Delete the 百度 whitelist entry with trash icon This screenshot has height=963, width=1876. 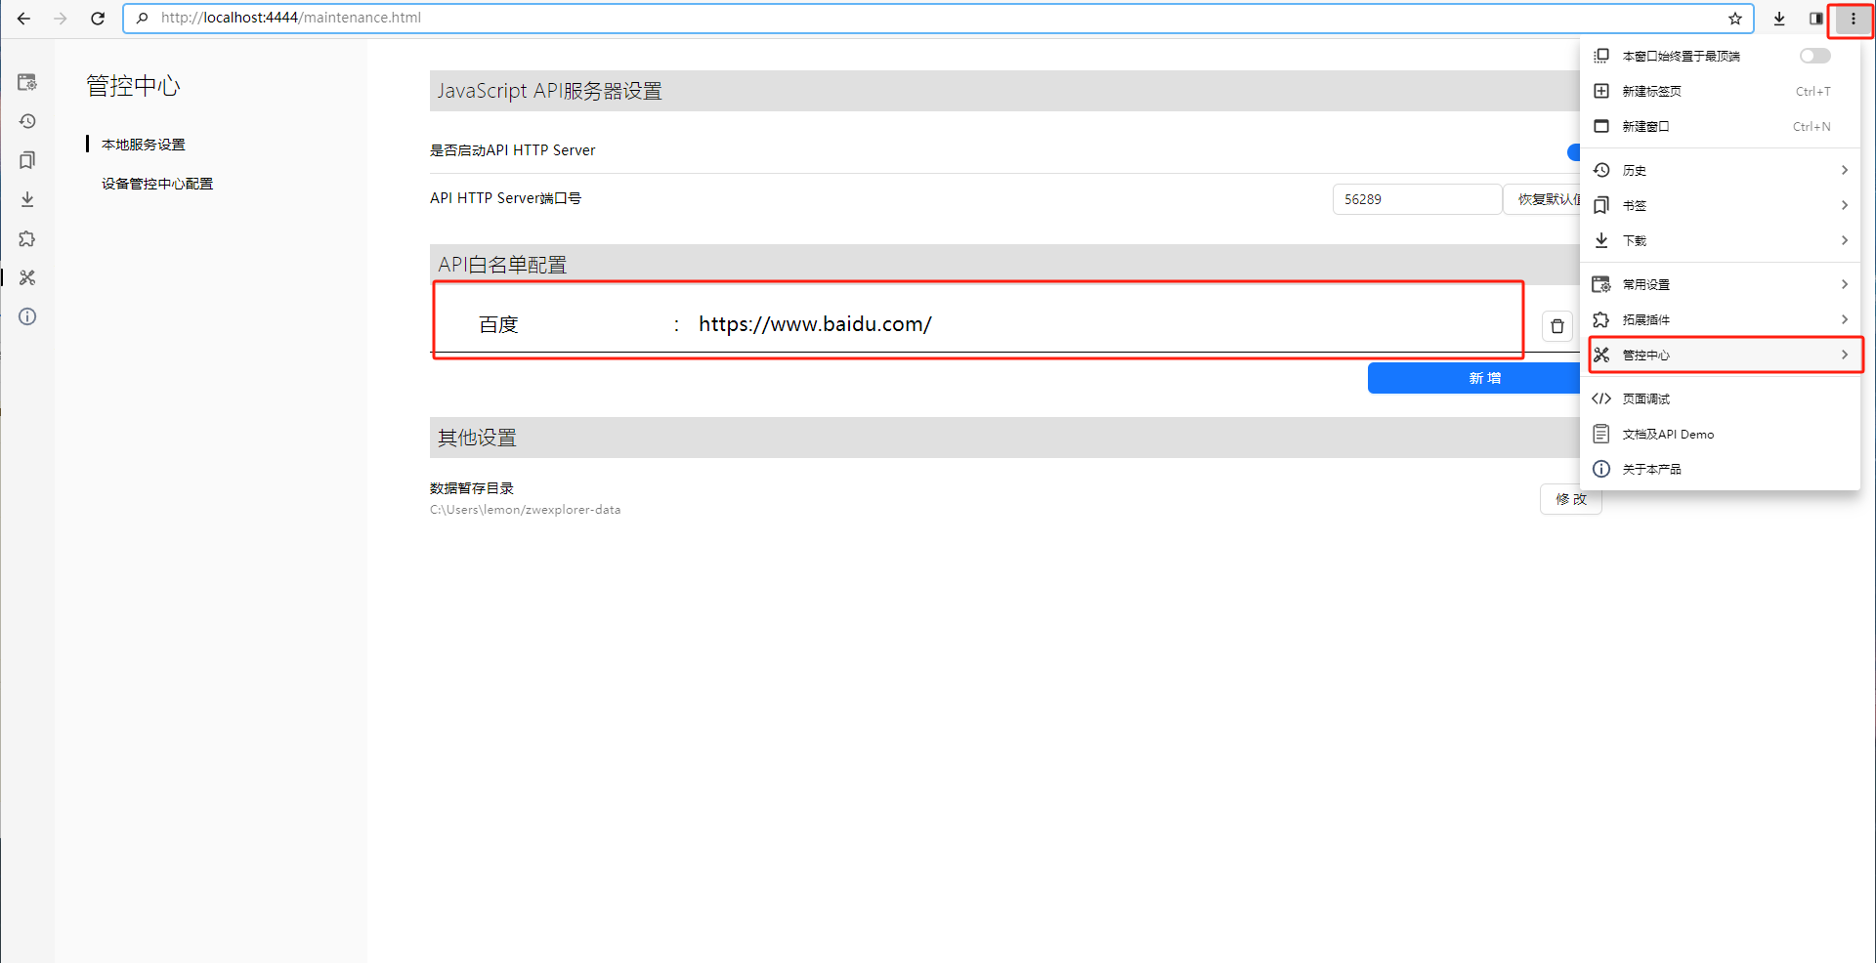pos(1557,326)
